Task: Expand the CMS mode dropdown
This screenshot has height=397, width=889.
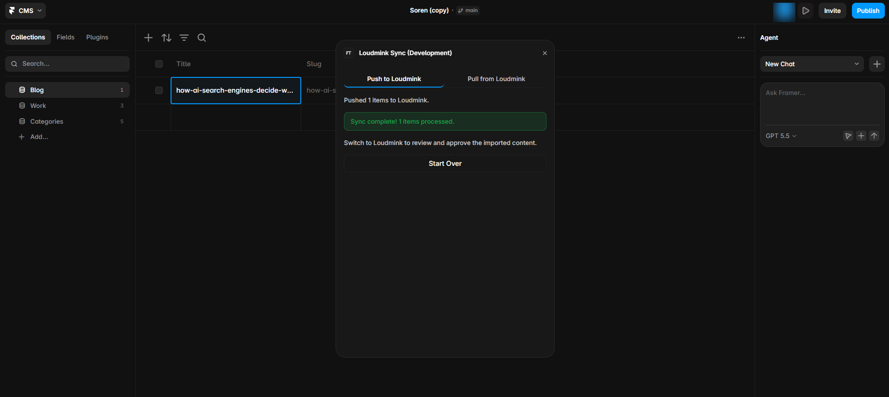Action: pos(25,11)
